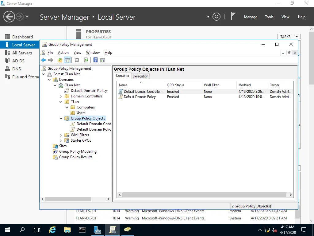The width and height of the screenshot is (314, 236).
Task: Open the Windows Start menu
Action: [x=7, y=230]
